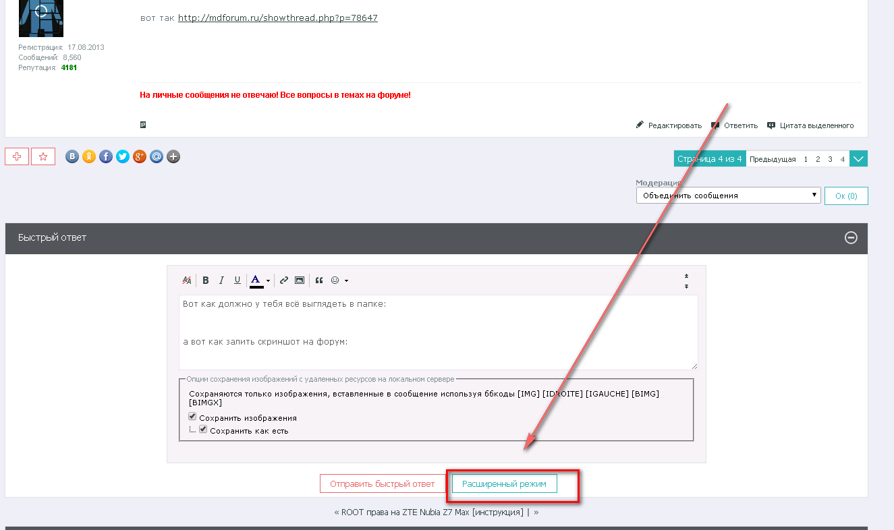The image size is (894, 530).
Task: Click 'Отправить быстрый ответ' button
Action: click(383, 484)
